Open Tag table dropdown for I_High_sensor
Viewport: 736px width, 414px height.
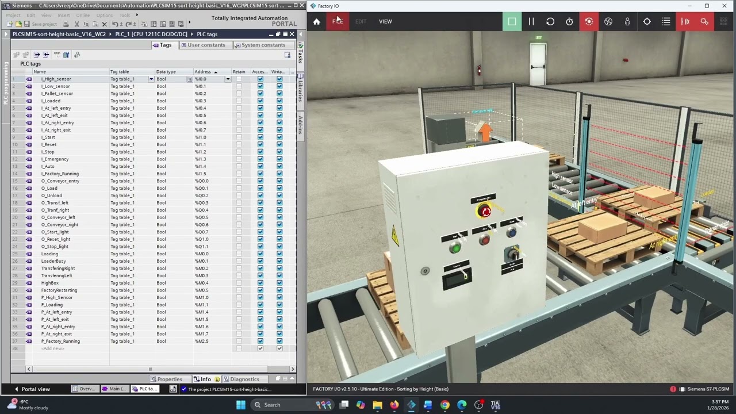(x=151, y=79)
